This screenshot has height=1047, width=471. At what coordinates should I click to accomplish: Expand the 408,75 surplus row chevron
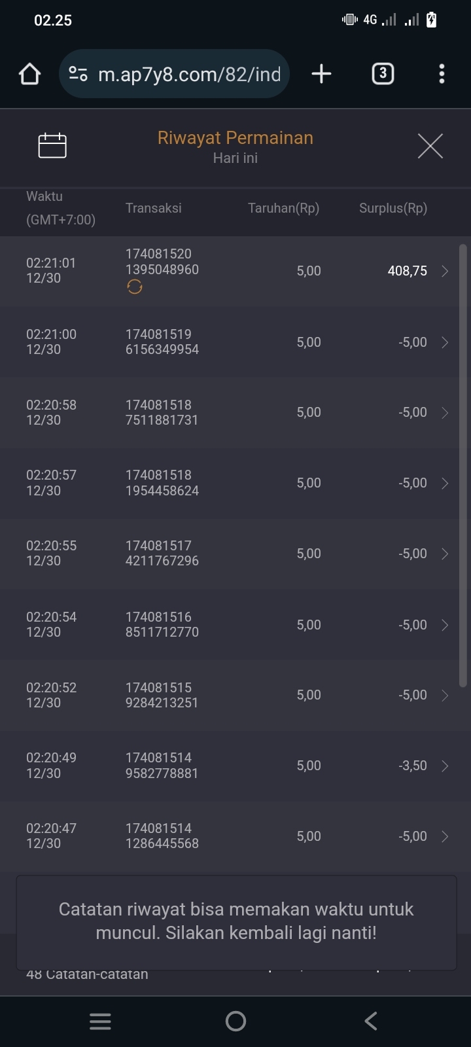(445, 272)
